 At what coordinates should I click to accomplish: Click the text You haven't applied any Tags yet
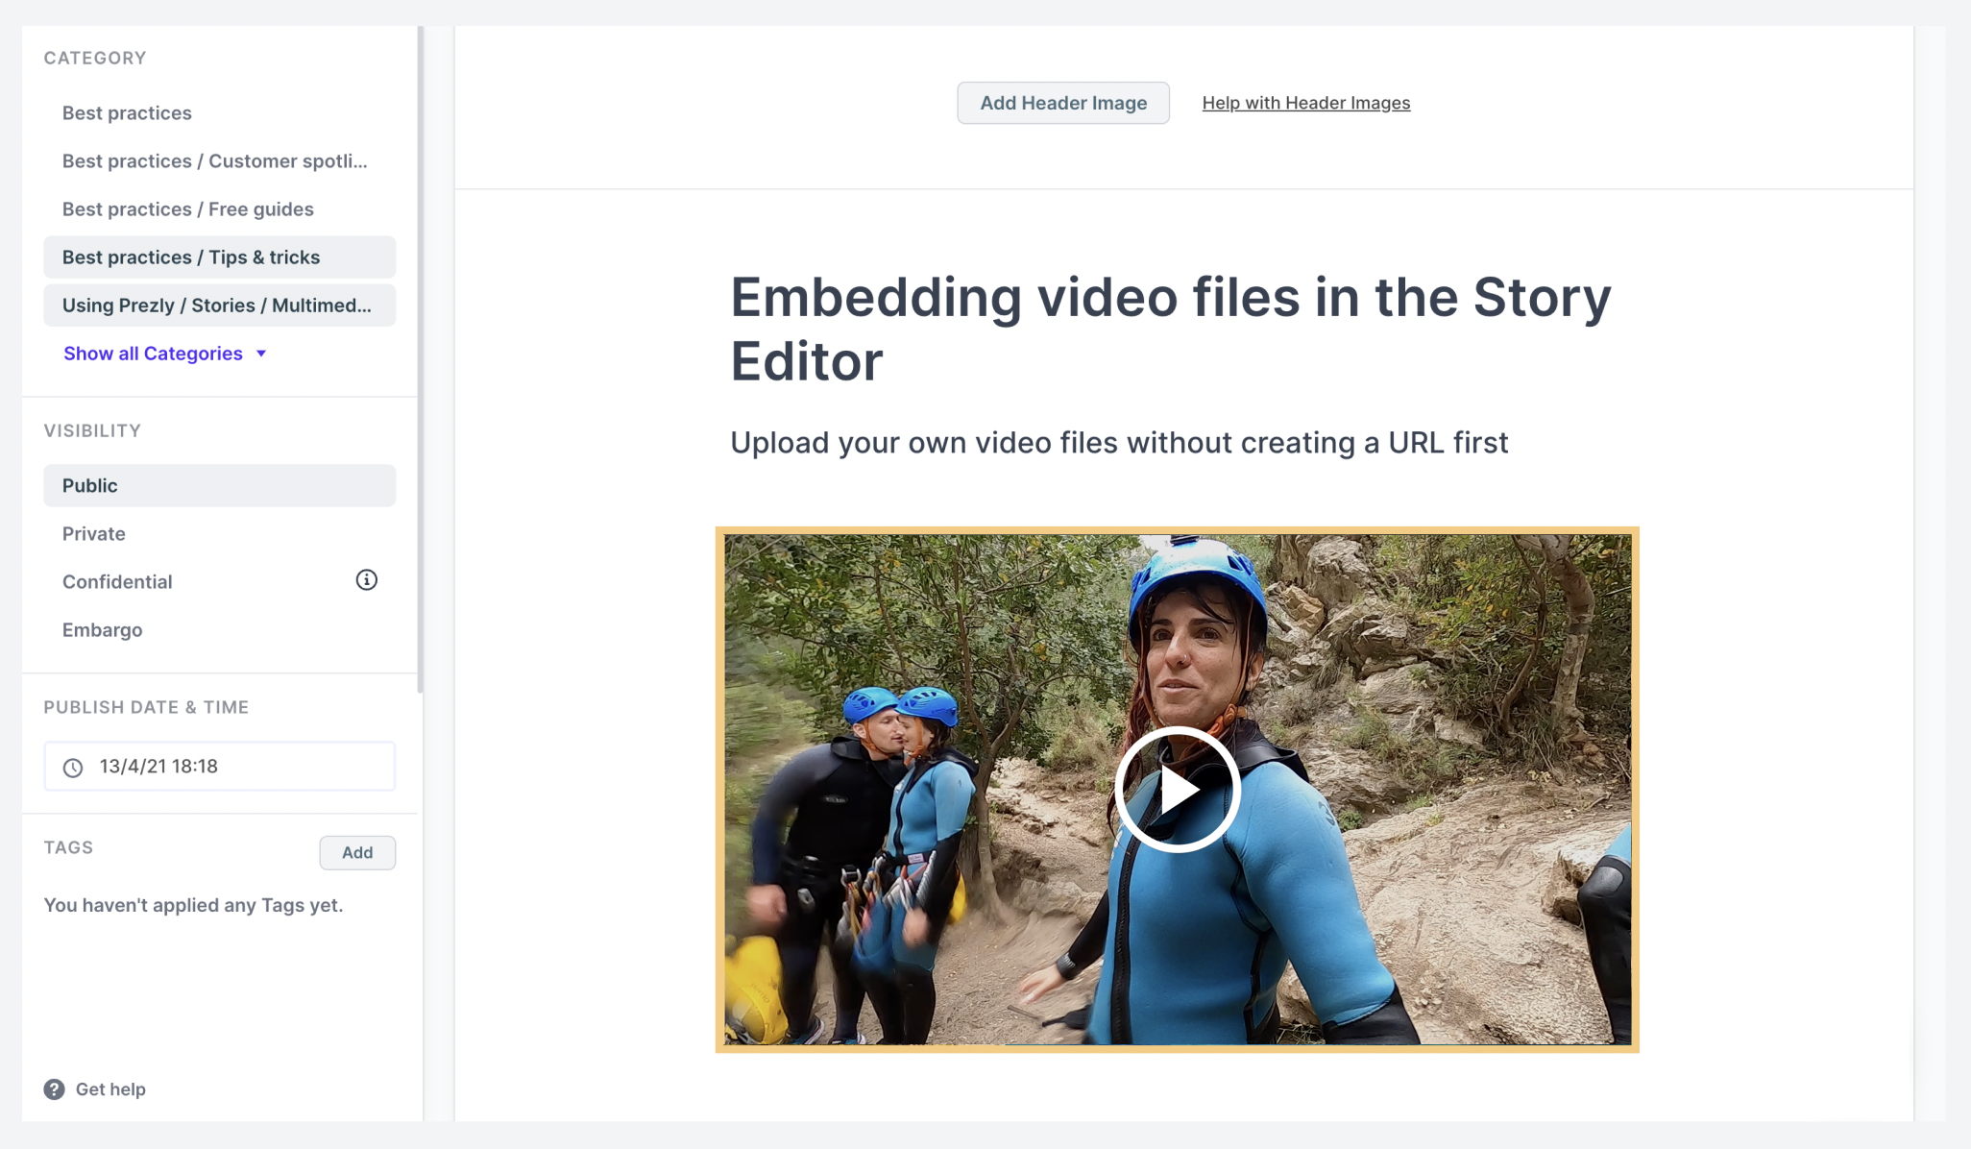(x=193, y=905)
